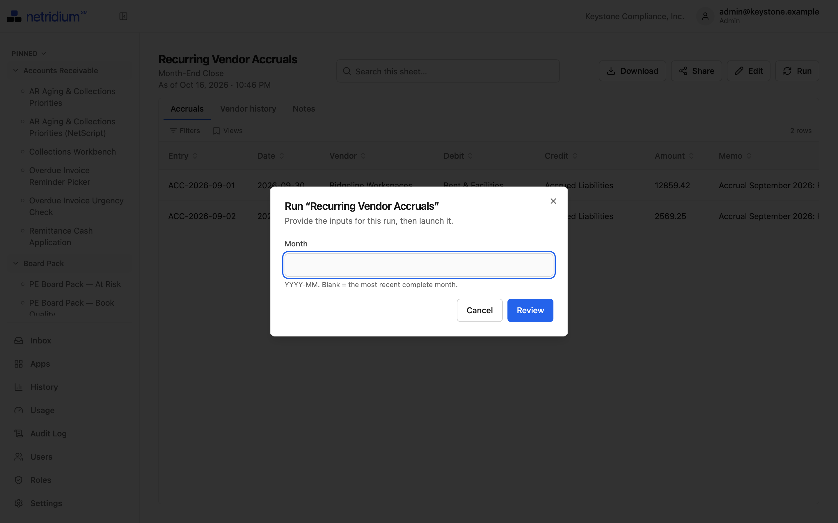Open Inbox from the sidebar
Viewport: 838px width, 523px height.
pos(40,340)
